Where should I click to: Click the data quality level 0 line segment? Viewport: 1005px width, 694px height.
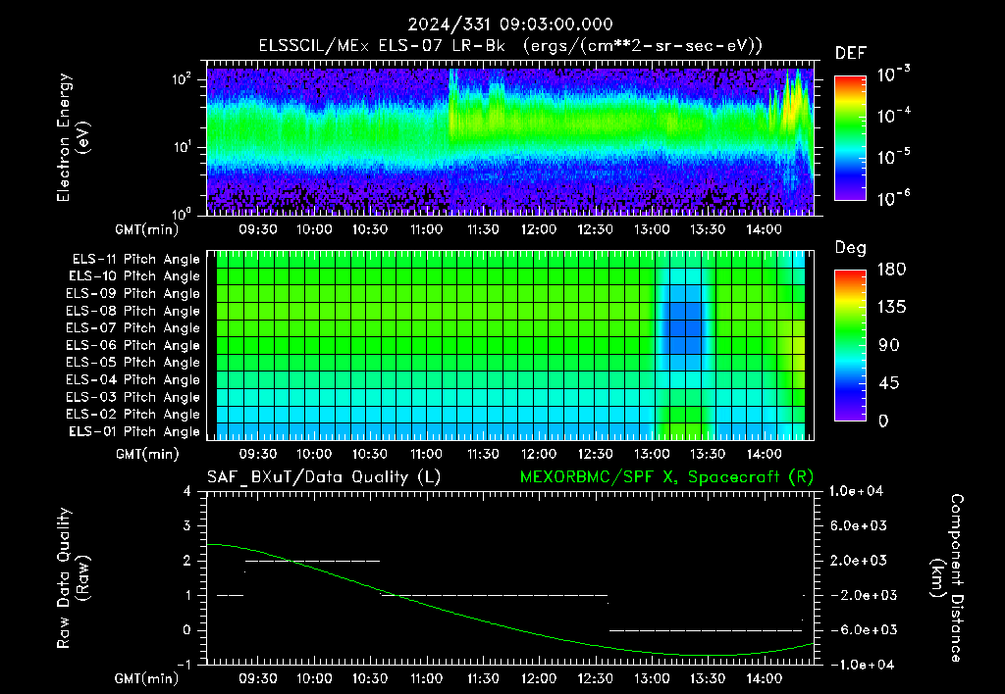[x=705, y=630]
